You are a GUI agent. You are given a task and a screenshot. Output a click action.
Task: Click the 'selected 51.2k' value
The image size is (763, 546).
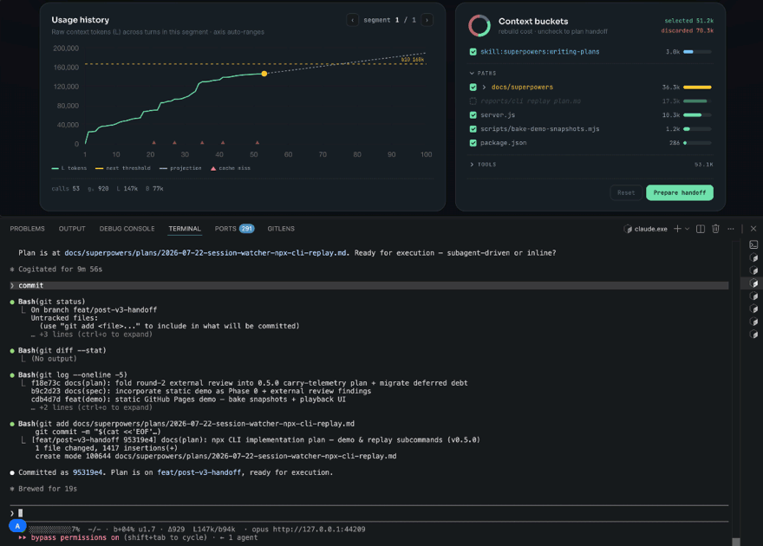pos(688,21)
